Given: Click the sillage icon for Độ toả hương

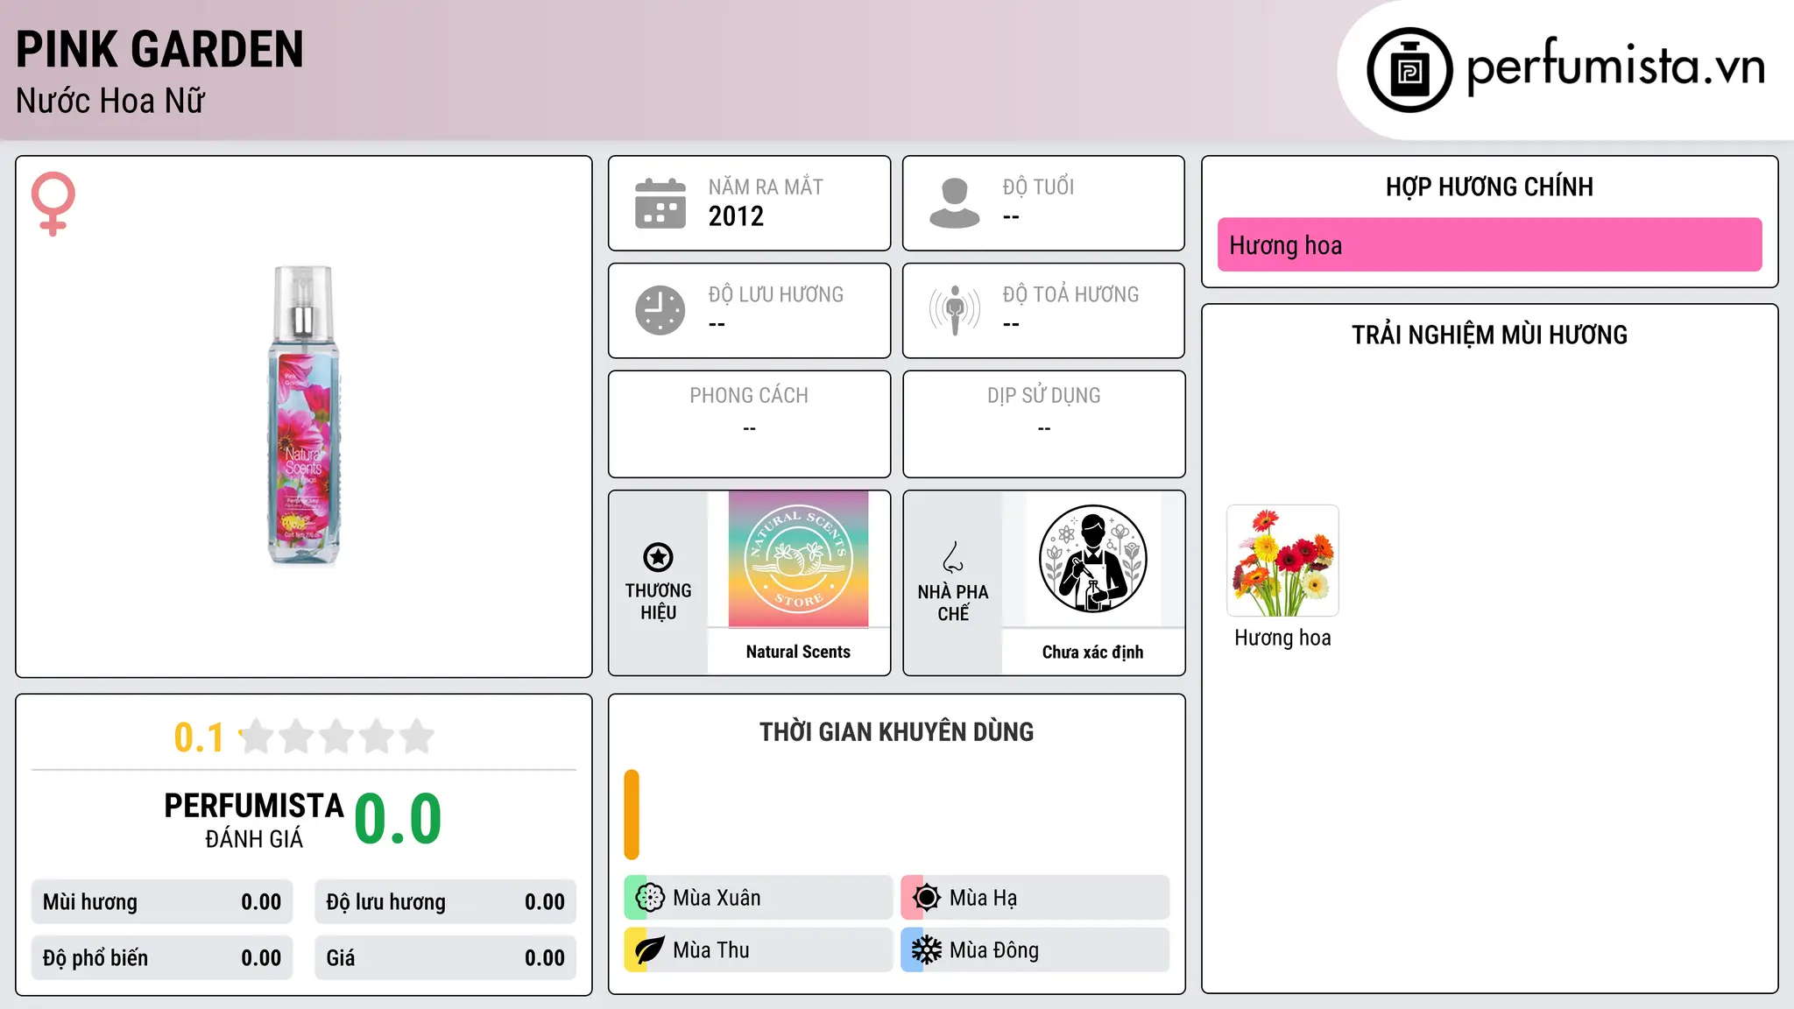Looking at the screenshot, I should [x=955, y=310].
